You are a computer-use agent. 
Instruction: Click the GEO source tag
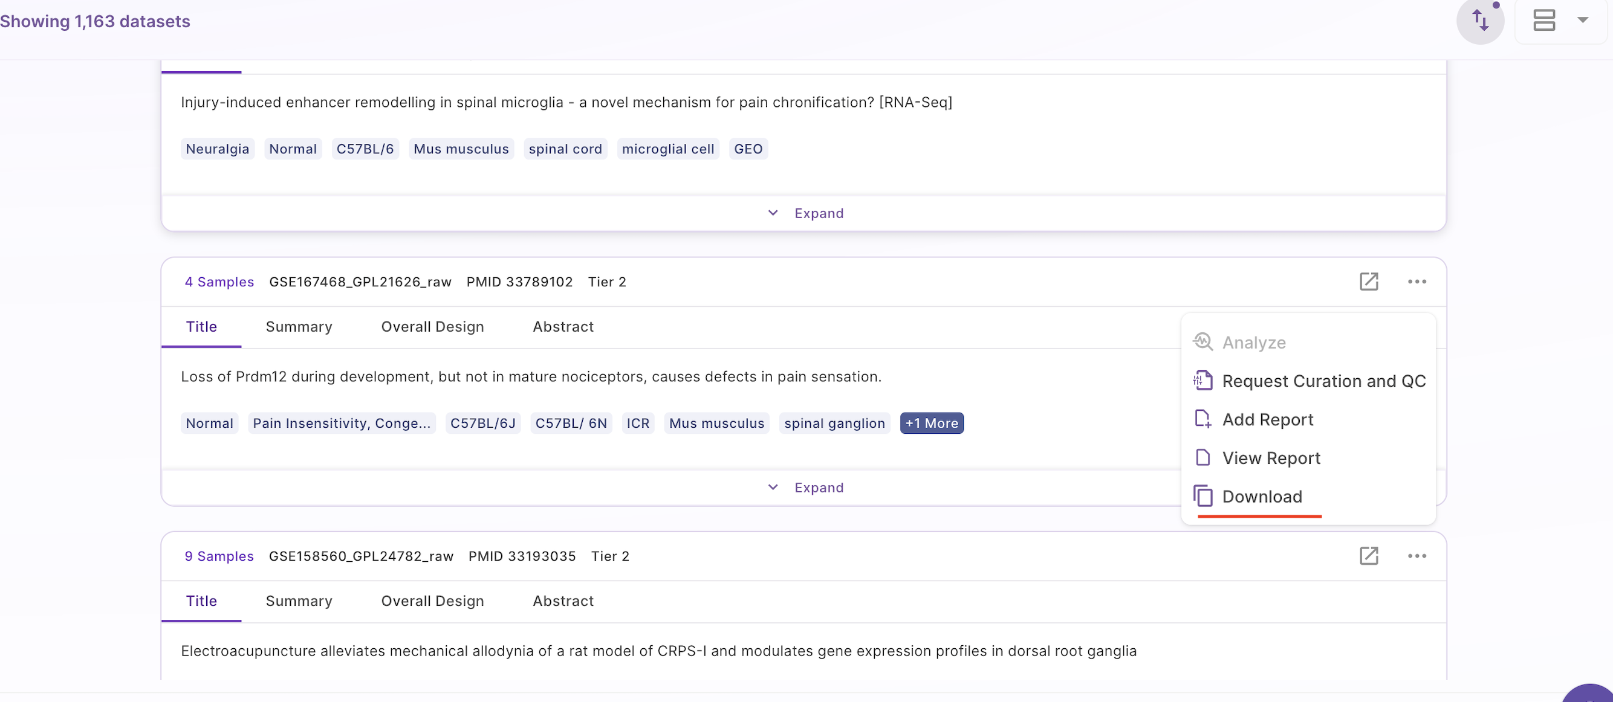[748, 149]
